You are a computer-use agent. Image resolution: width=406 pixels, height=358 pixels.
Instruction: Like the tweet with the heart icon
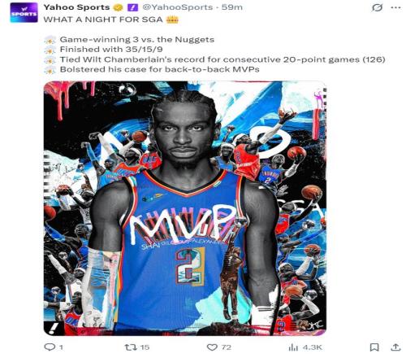click(212, 347)
